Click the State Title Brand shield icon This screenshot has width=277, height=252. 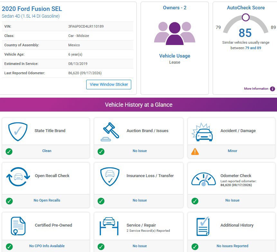pos(18,131)
